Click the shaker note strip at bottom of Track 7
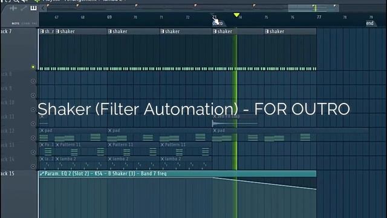 click(x=178, y=68)
